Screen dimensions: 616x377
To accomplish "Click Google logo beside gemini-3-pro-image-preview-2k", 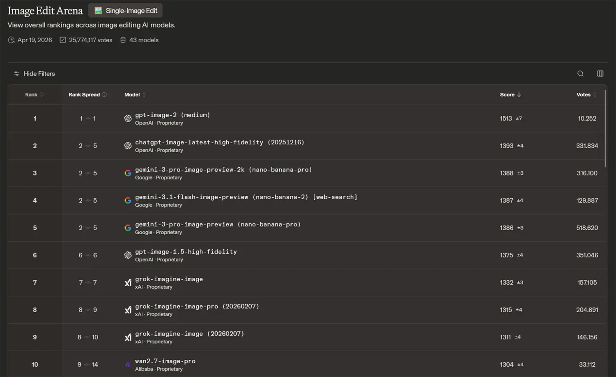I will pyautogui.click(x=128, y=173).
